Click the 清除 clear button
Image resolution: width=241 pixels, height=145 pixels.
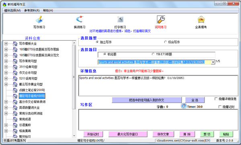click(187, 134)
